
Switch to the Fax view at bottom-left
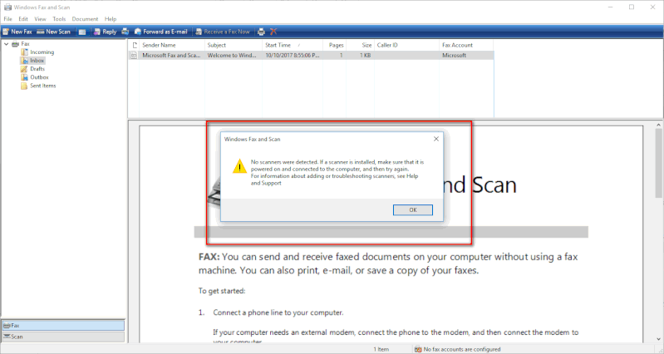[63, 325]
